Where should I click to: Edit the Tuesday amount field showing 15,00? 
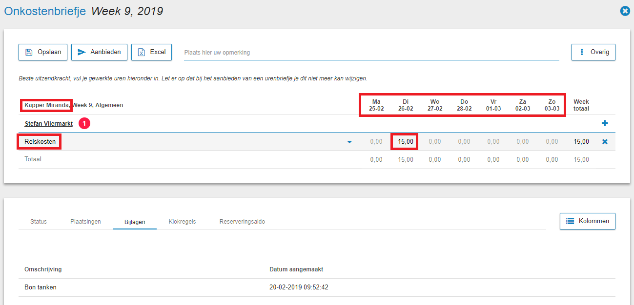405,142
